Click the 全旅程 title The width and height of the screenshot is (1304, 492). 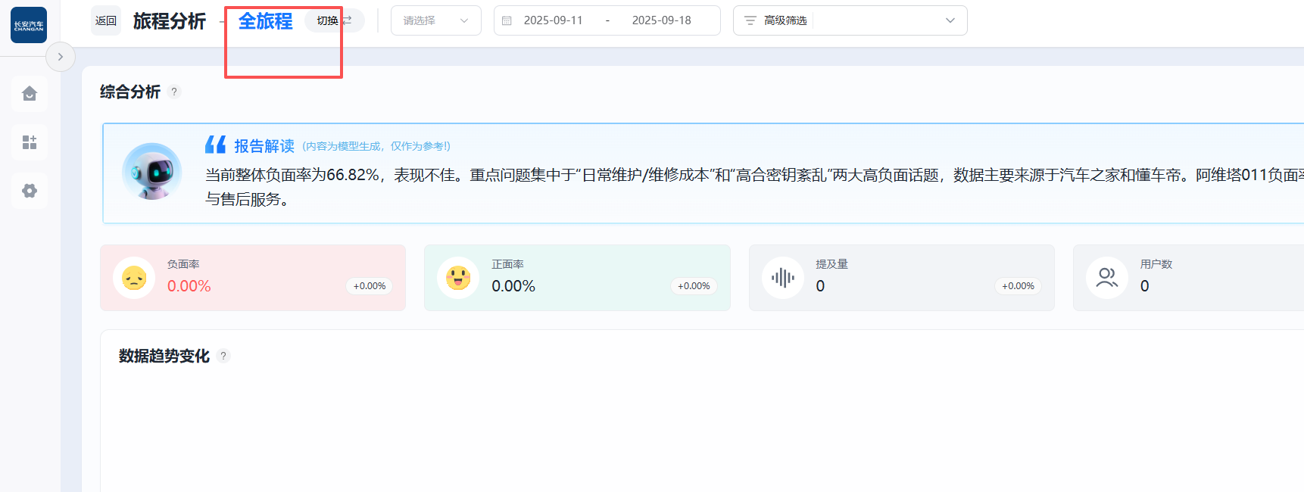coord(266,21)
